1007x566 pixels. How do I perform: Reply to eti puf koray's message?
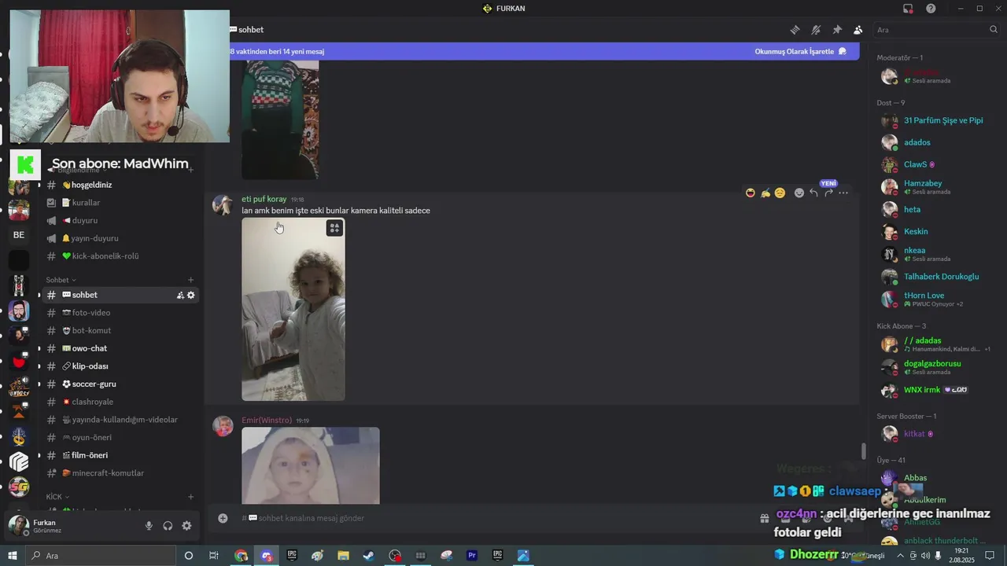click(813, 193)
